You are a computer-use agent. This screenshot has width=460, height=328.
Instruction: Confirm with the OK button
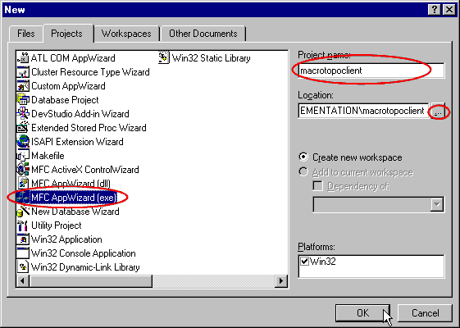(x=362, y=313)
